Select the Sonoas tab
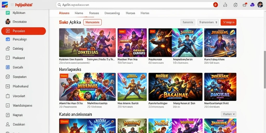Viewport: 266px width, 133px height. click(x=94, y=13)
